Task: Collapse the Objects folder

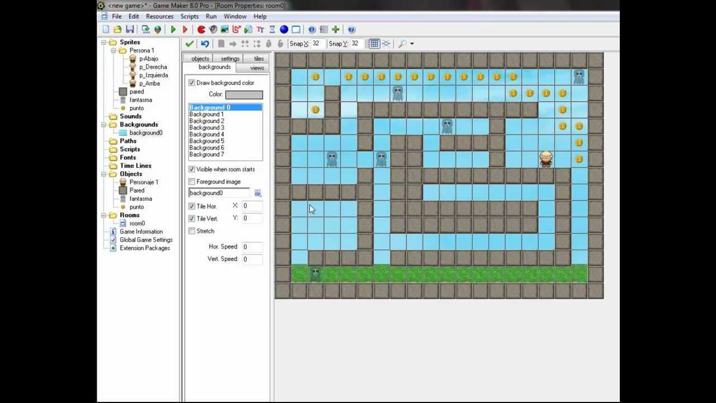Action: (x=104, y=174)
